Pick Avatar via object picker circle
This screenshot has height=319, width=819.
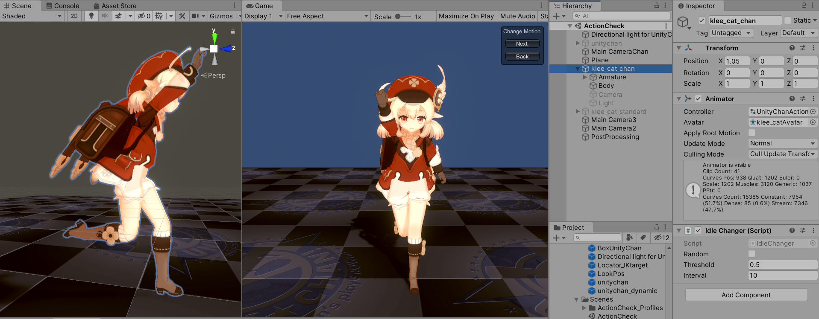813,122
